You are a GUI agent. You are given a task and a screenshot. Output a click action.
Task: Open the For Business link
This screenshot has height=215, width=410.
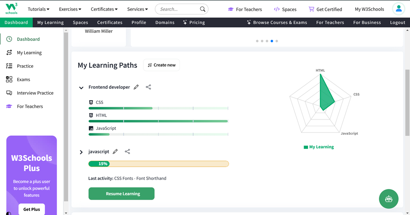(x=367, y=22)
